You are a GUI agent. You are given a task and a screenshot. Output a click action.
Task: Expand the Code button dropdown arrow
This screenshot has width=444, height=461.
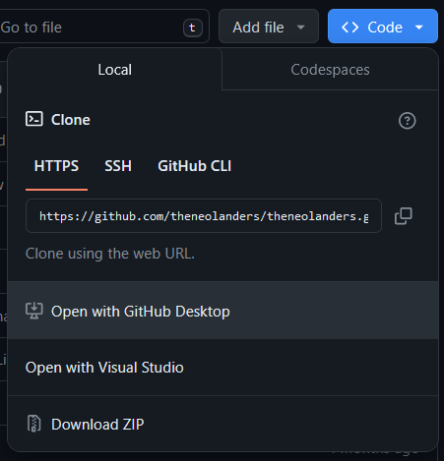(x=419, y=28)
